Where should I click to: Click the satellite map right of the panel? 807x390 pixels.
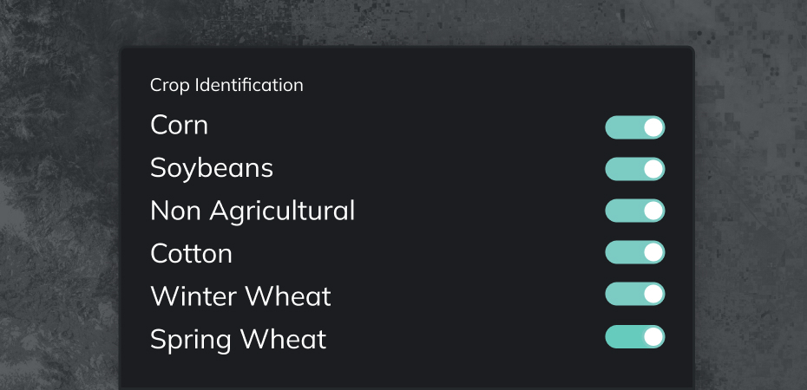[751, 217]
